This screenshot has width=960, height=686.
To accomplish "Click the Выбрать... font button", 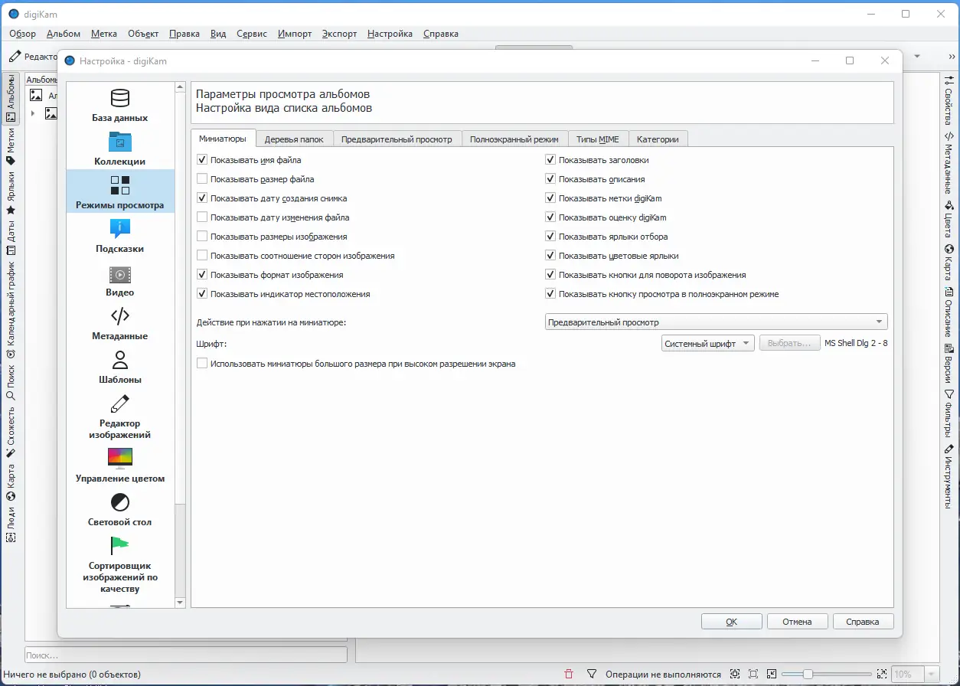I will (789, 343).
